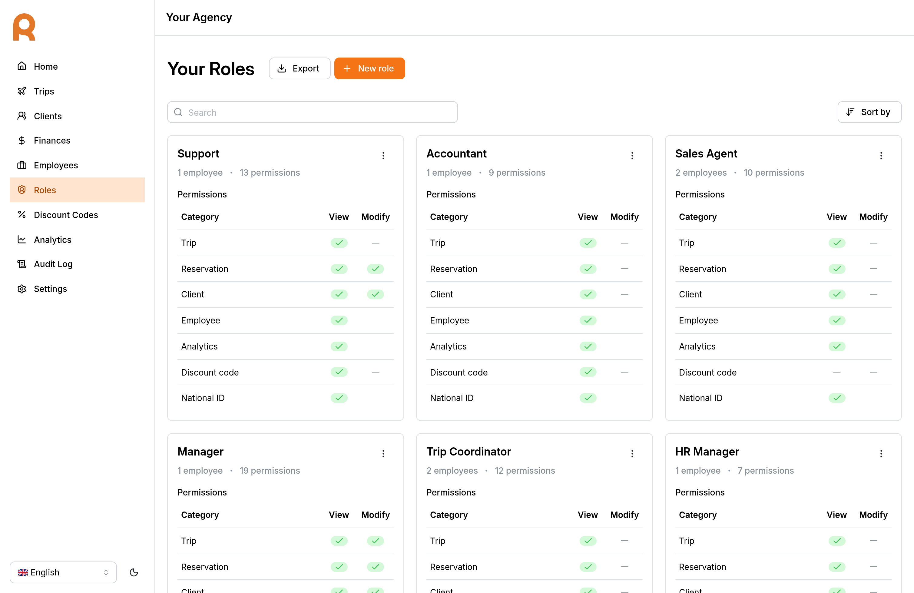914x593 pixels.
Task: Click the Export button
Action: 300,68
